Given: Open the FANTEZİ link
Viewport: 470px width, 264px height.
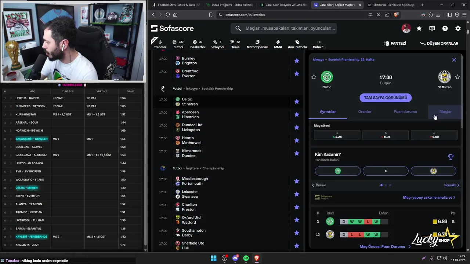Looking at the screenshot, I should (395, 43).
